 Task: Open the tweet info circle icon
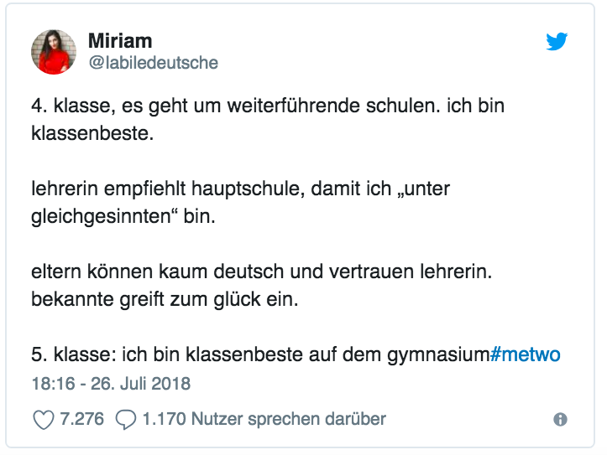pos(560,419)
